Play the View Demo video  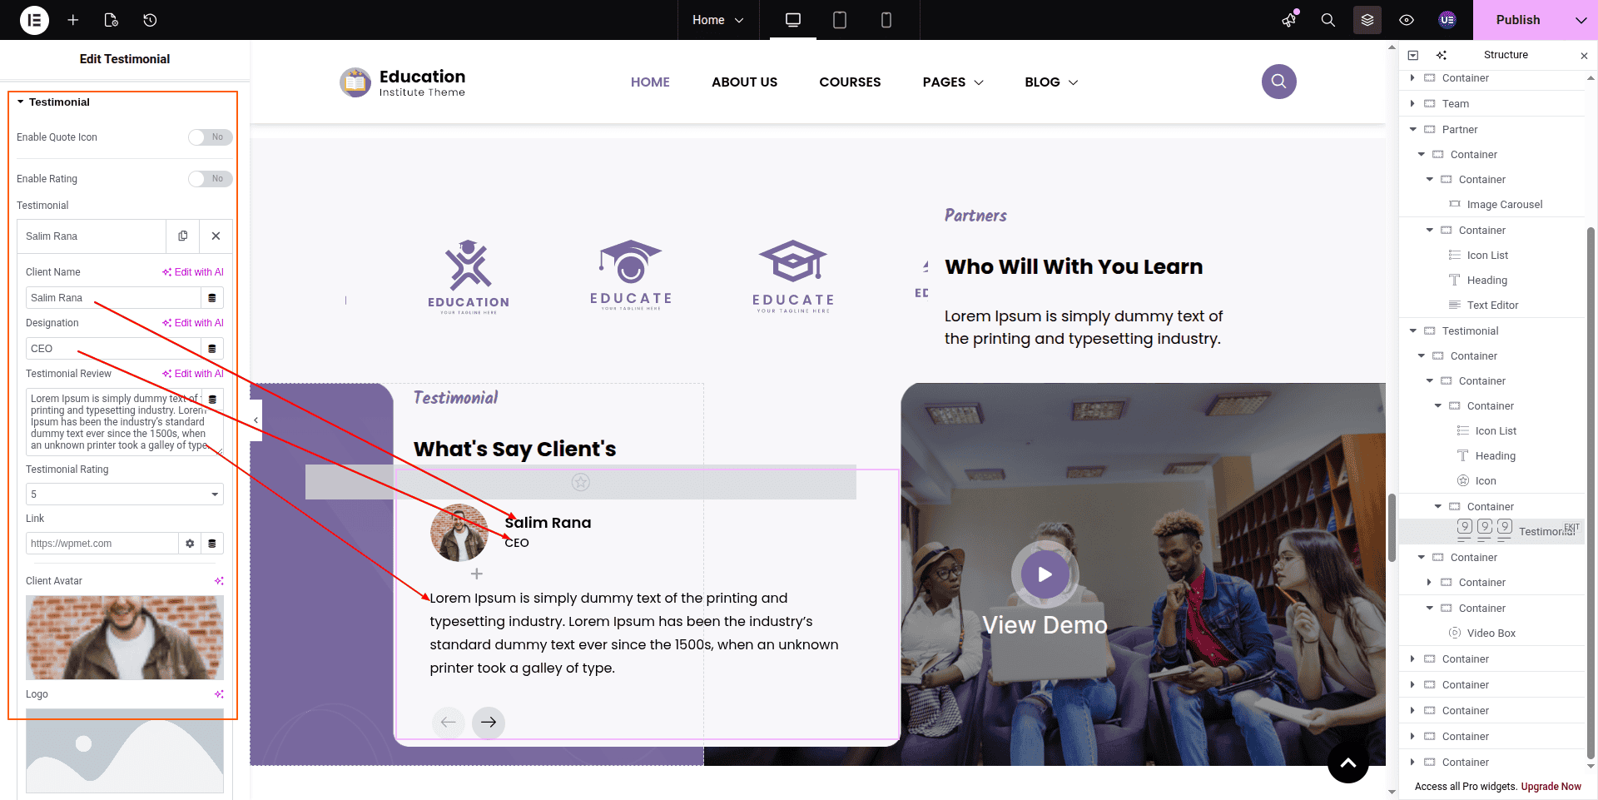coord(1045,574)
